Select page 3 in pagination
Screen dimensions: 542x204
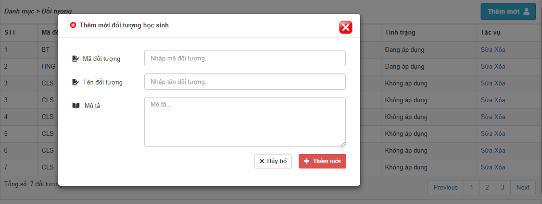click(503, 188)
